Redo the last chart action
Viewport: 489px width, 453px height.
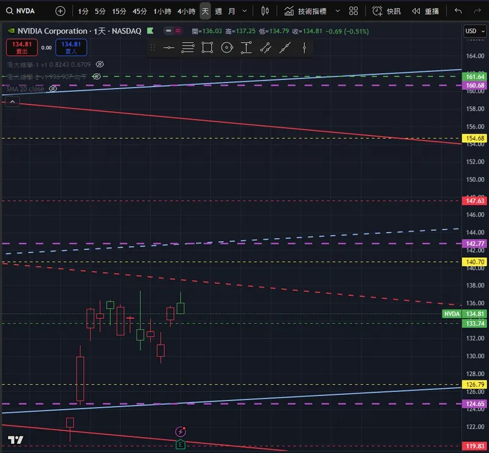click(x=477, y=11)
